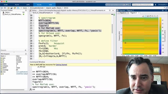Enable the data tips tool above plot
This screenshot has width=168, height=94.
pos(145,16)
